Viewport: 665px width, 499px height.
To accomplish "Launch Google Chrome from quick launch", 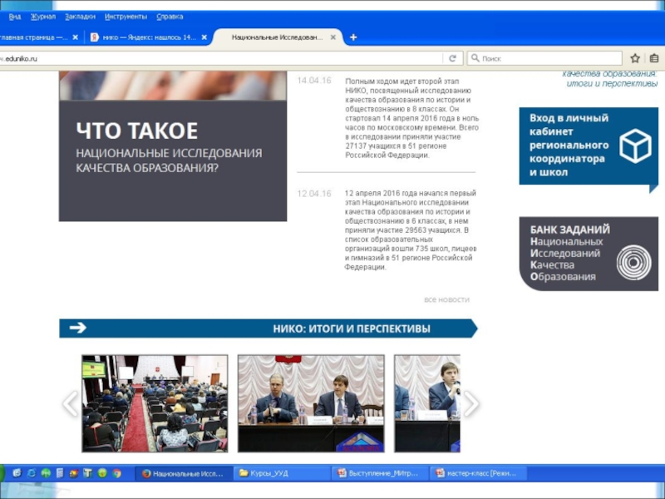I will coord(116,473).
